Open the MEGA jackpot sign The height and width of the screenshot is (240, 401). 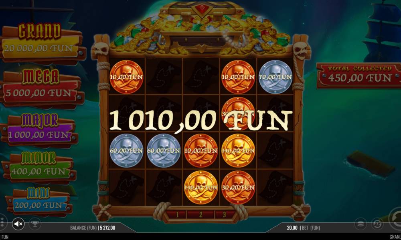click(41, 88)
